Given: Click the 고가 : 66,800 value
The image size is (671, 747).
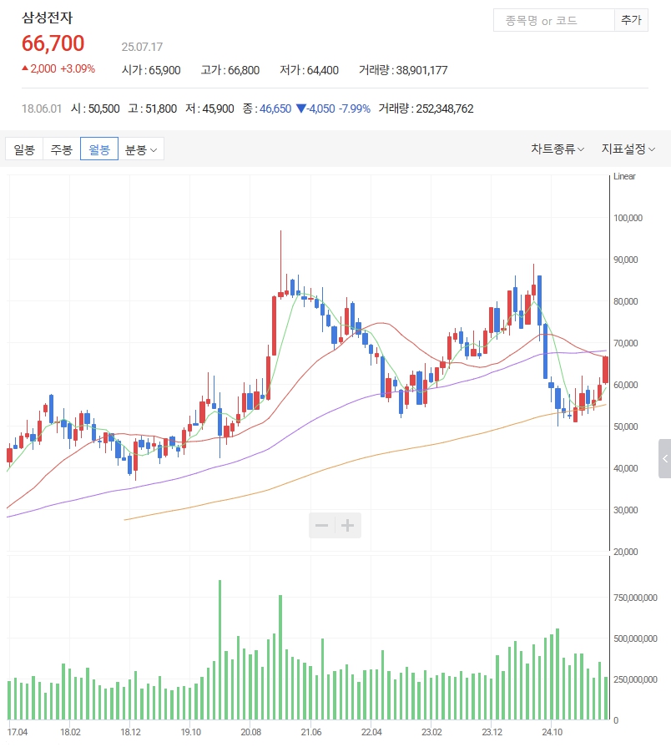Looking at the screenshot, I should pos(230,70).
